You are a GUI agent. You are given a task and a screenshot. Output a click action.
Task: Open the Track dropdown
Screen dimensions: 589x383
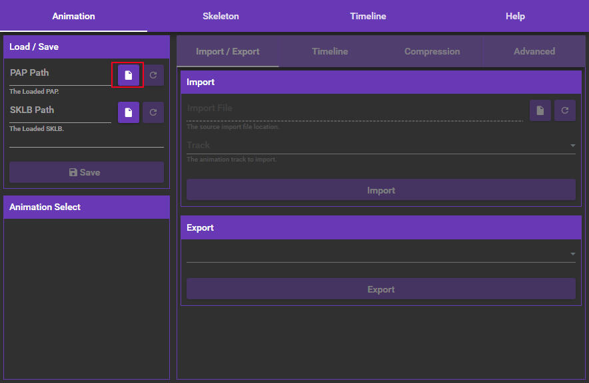(572, 145)
